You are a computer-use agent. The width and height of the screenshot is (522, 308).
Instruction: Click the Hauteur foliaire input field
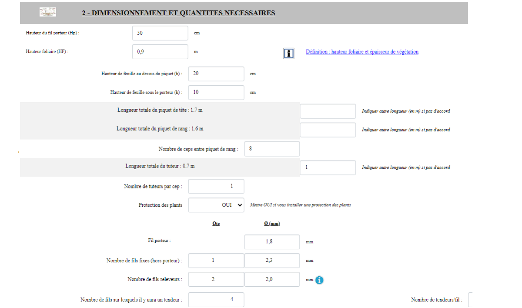click(160, 52)
